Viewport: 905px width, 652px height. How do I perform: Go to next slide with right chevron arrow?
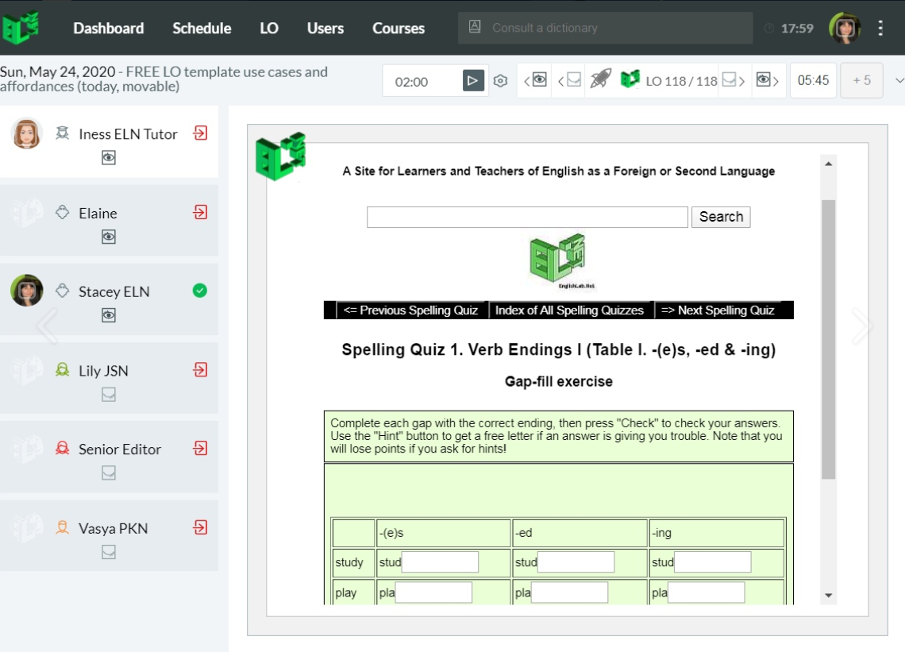862,326
